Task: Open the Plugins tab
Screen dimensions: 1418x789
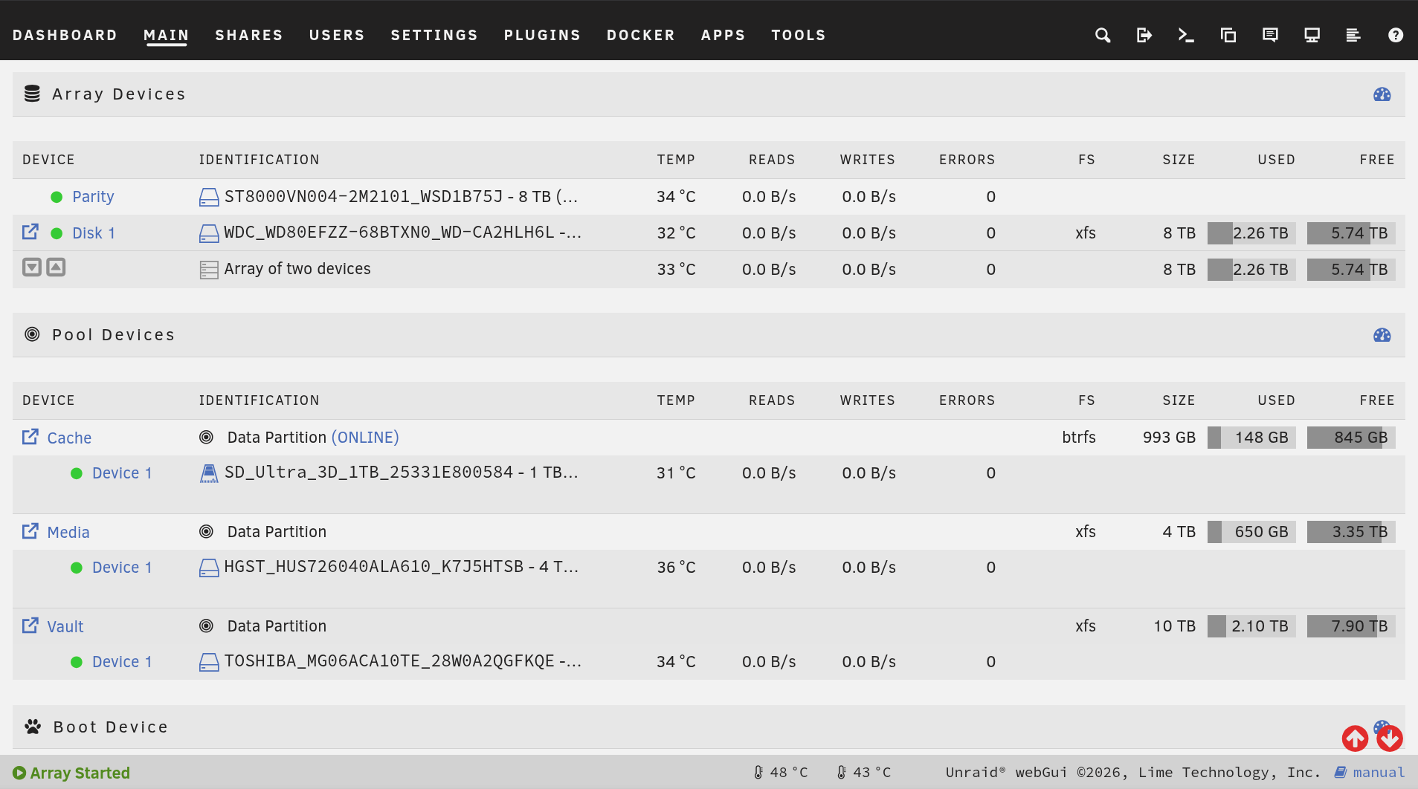Action: 542,35
